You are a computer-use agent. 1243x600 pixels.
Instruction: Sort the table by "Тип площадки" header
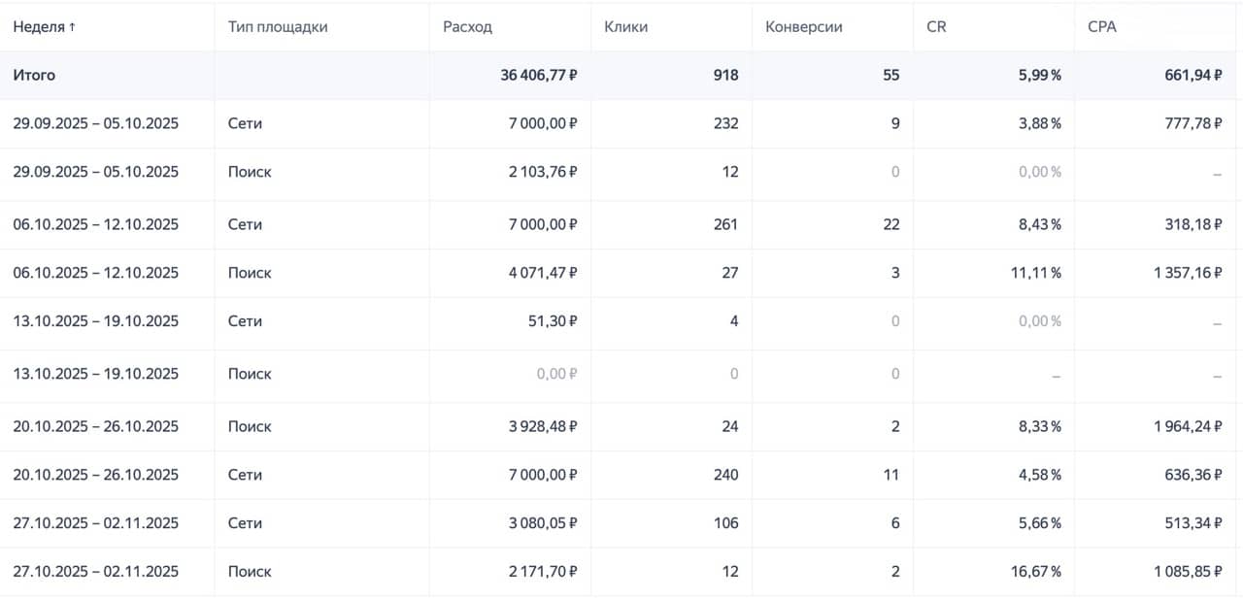[x=278, y=27]
